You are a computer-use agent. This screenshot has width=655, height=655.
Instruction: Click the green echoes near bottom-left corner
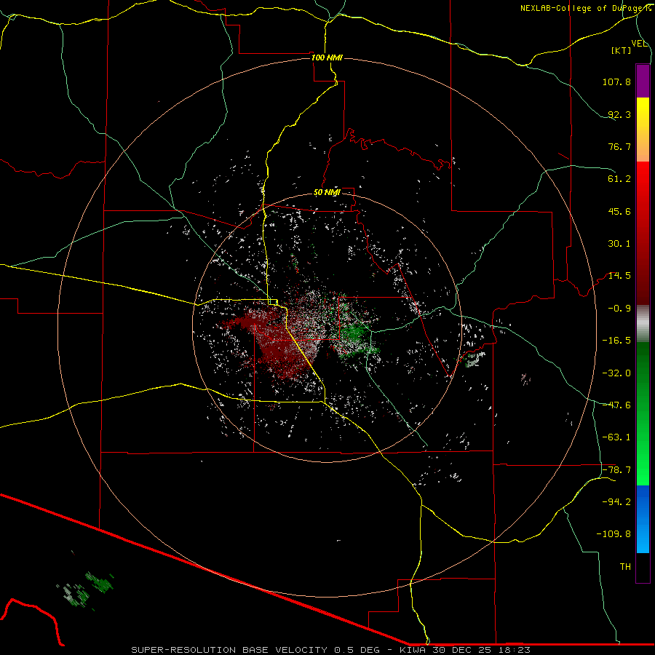click(x=86, y=589)
